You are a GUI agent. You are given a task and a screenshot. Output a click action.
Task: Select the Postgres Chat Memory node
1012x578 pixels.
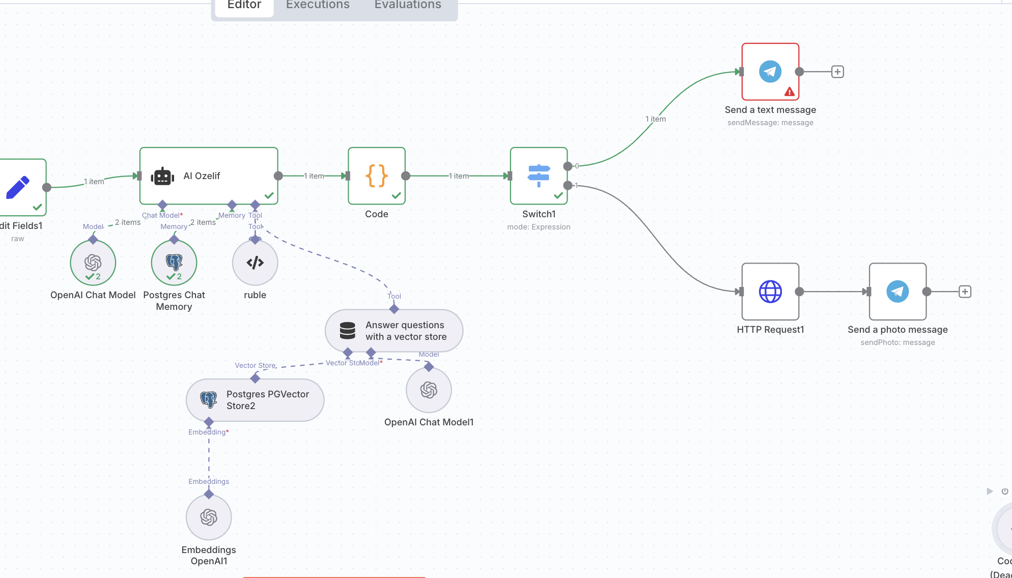tap(174, 263)
